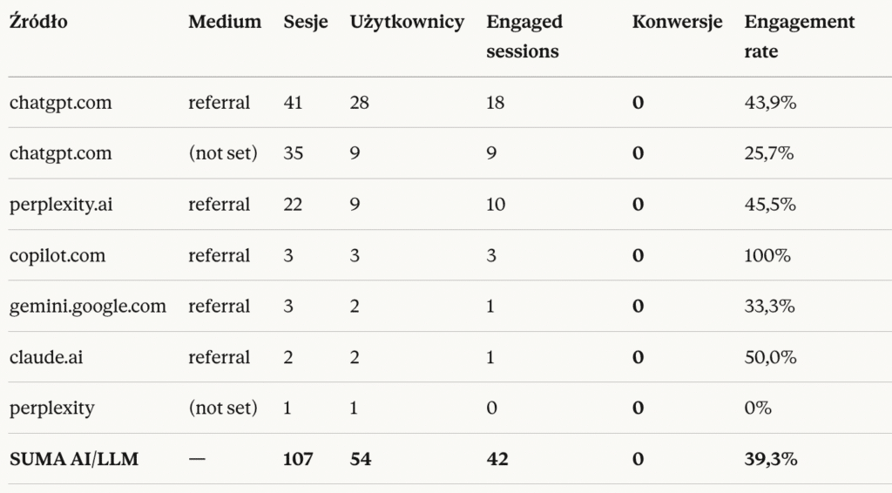
Task: Click the Źródło column header
Action: (37, 23)
